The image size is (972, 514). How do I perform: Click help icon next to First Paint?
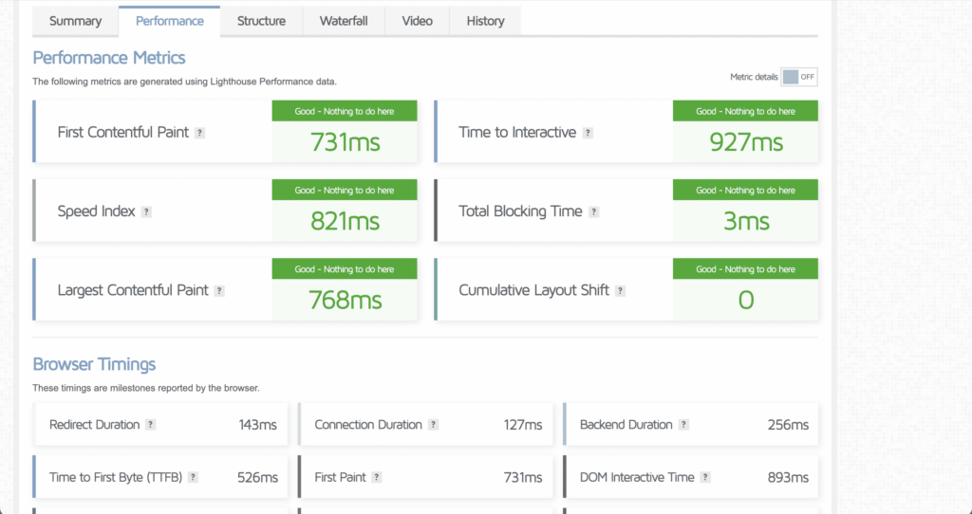[x=377, y=478]
